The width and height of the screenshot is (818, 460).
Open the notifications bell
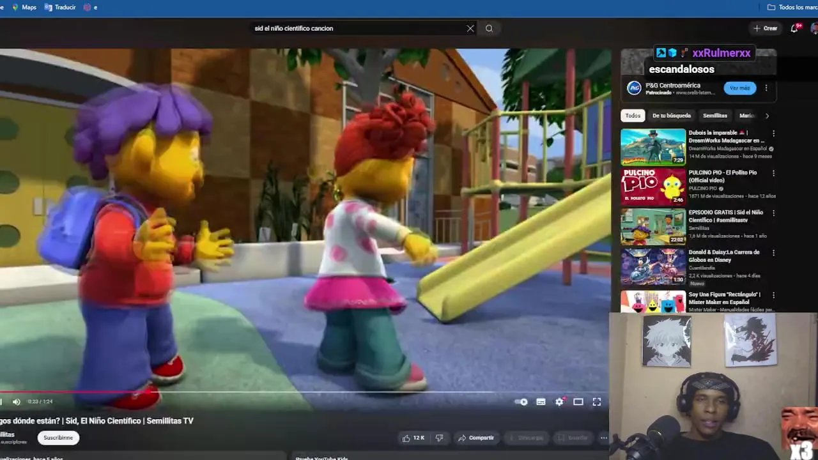794,28
